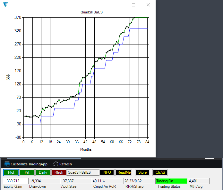This screenshot has width=223, height=190.
Task: Close the equity chart window
Action: (148, 5)
